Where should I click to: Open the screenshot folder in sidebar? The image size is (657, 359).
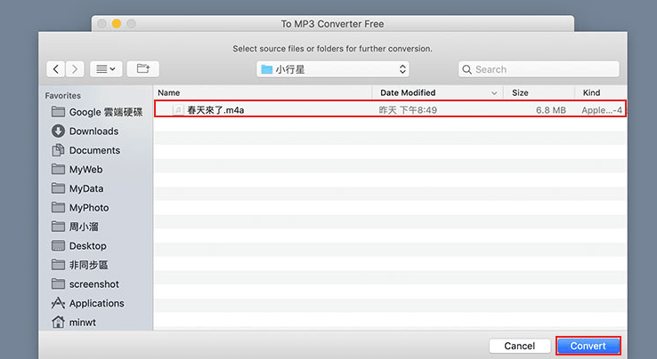point(85,284)
